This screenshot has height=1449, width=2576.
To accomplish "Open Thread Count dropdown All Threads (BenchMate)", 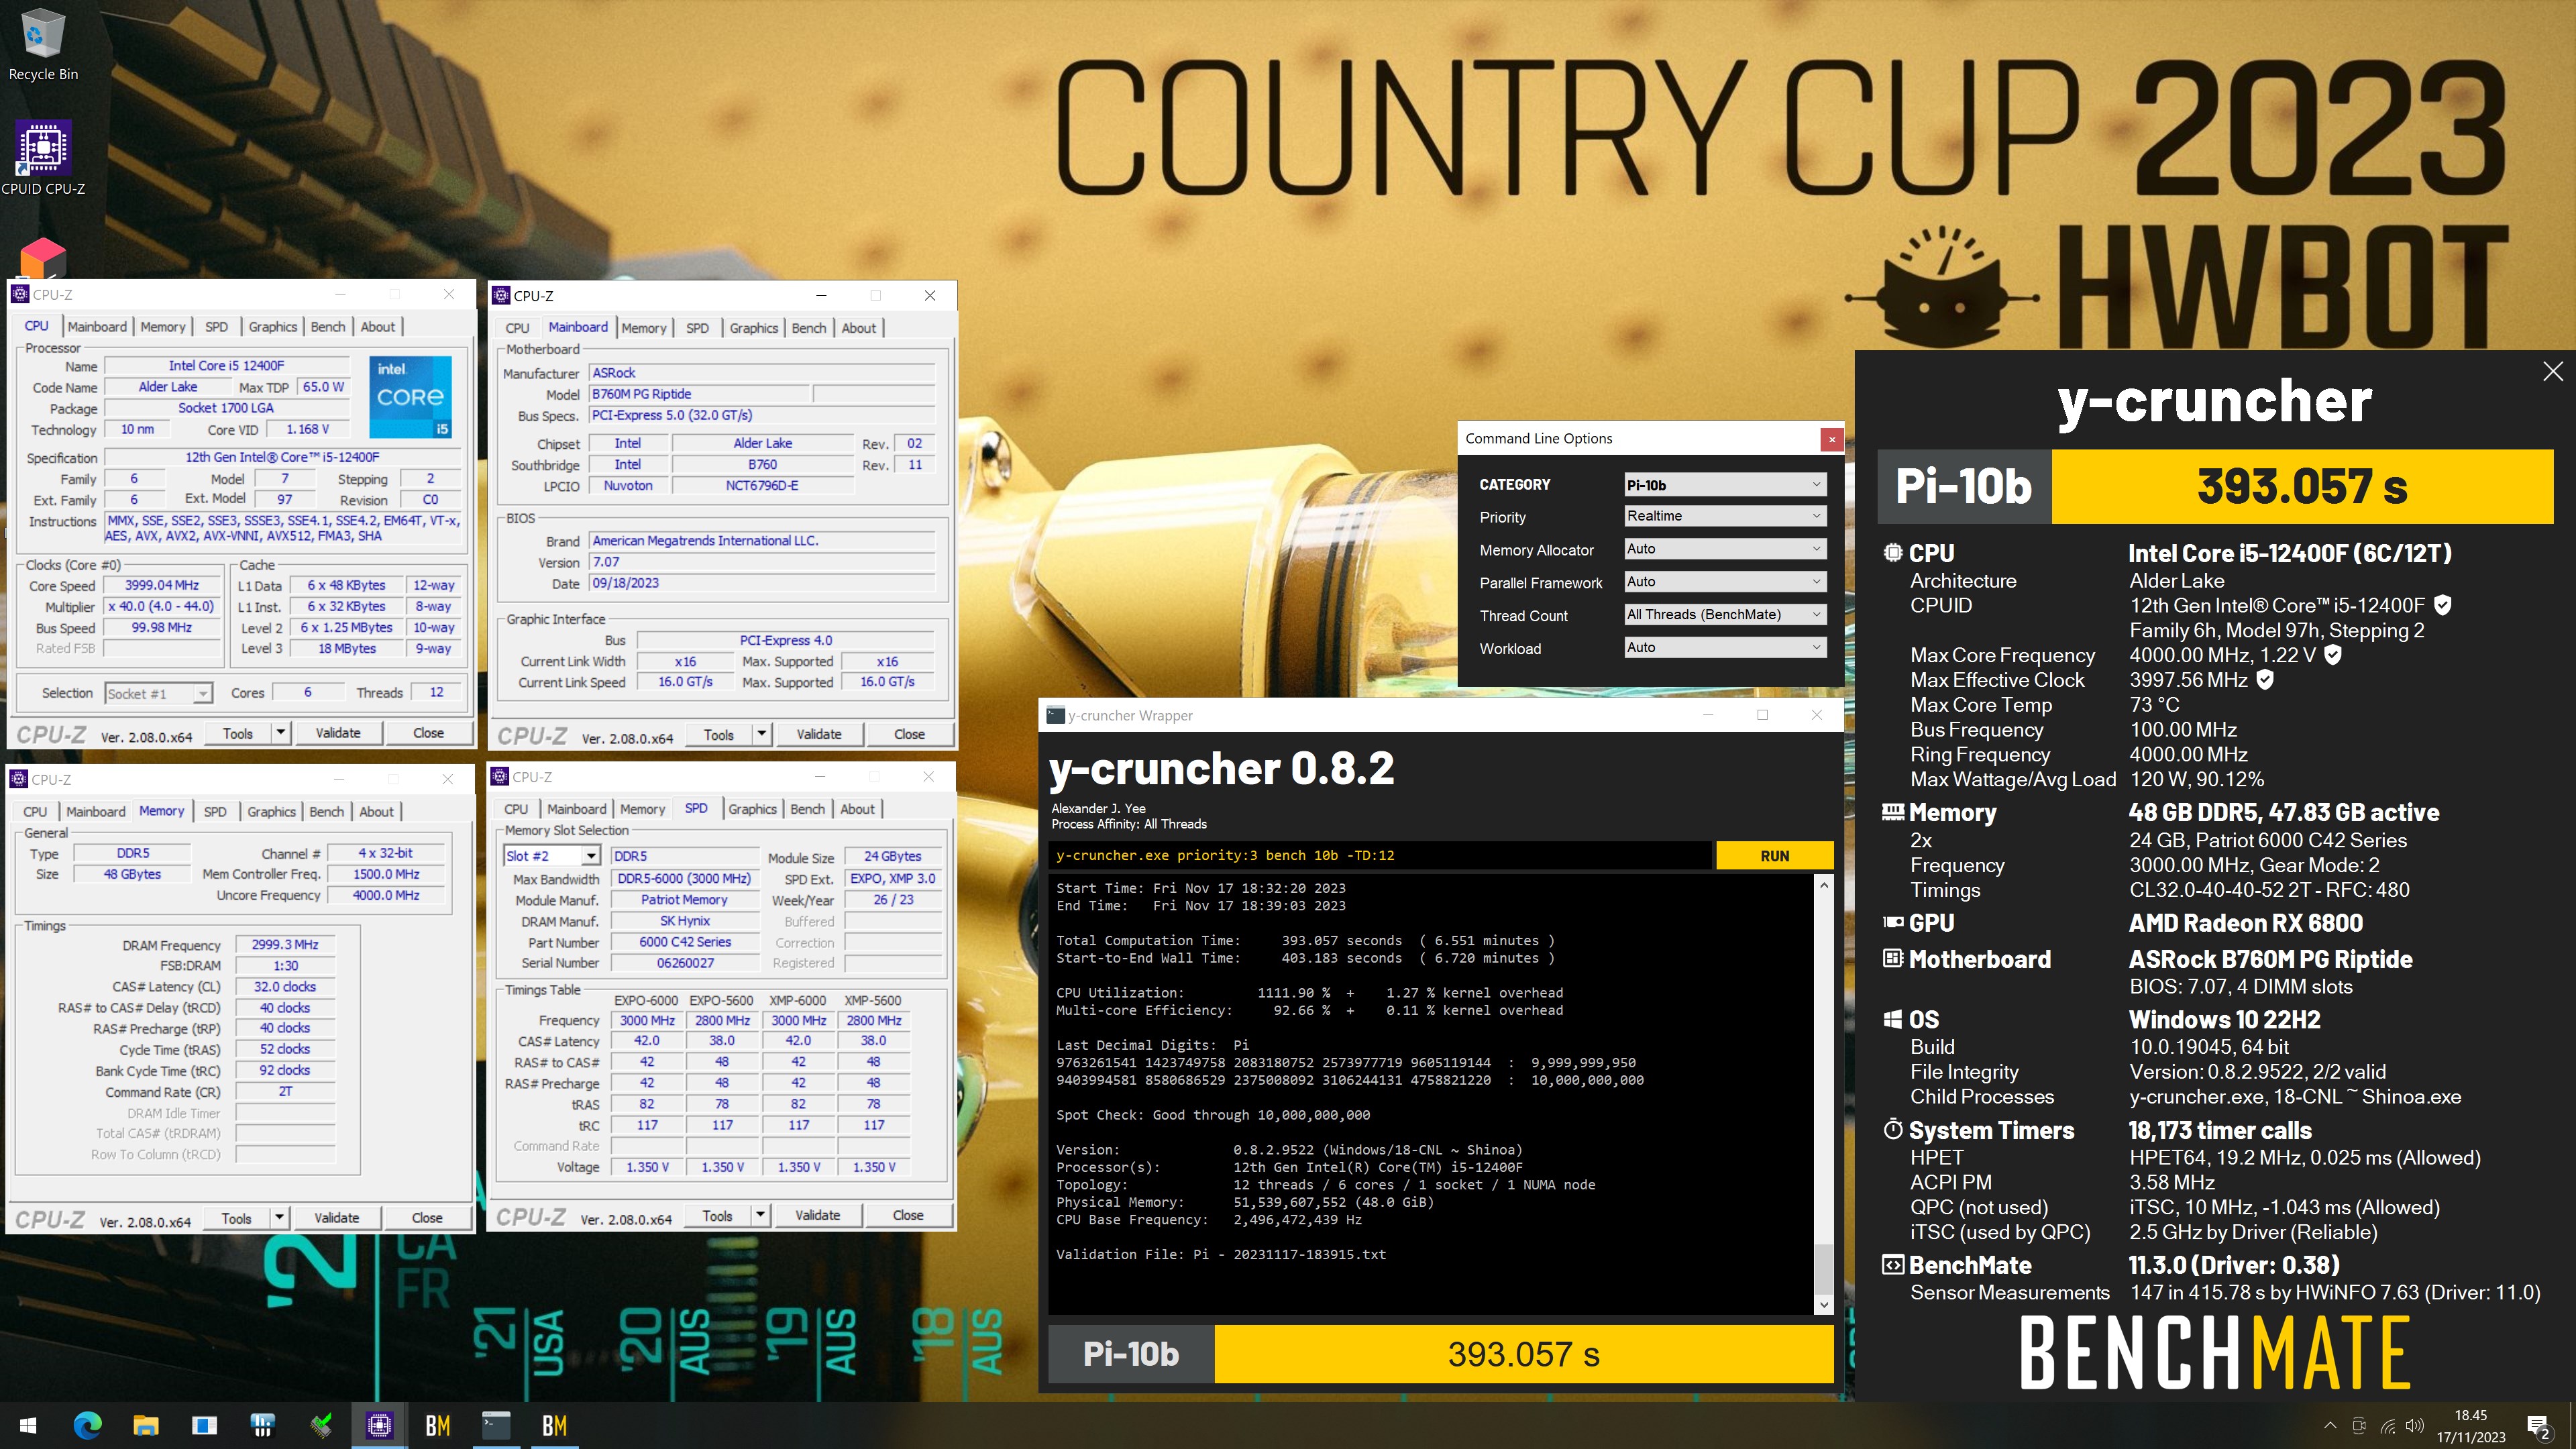I will (1725, 615).
